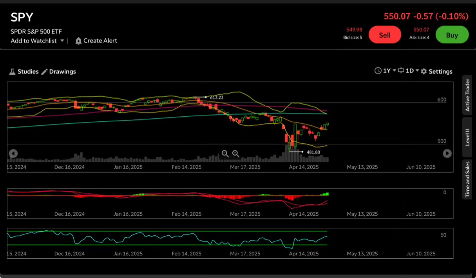This screenshot has width=476, height=278.
Task: Open the Active Trader side tab
Action: [467, 94]
